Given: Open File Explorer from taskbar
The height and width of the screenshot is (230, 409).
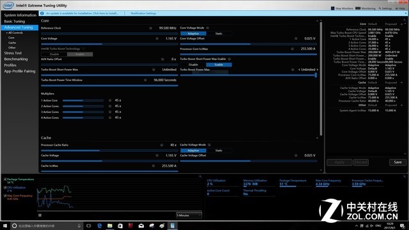Looking at the screenshot, I should pyautogui.click(x=110, y=226).
